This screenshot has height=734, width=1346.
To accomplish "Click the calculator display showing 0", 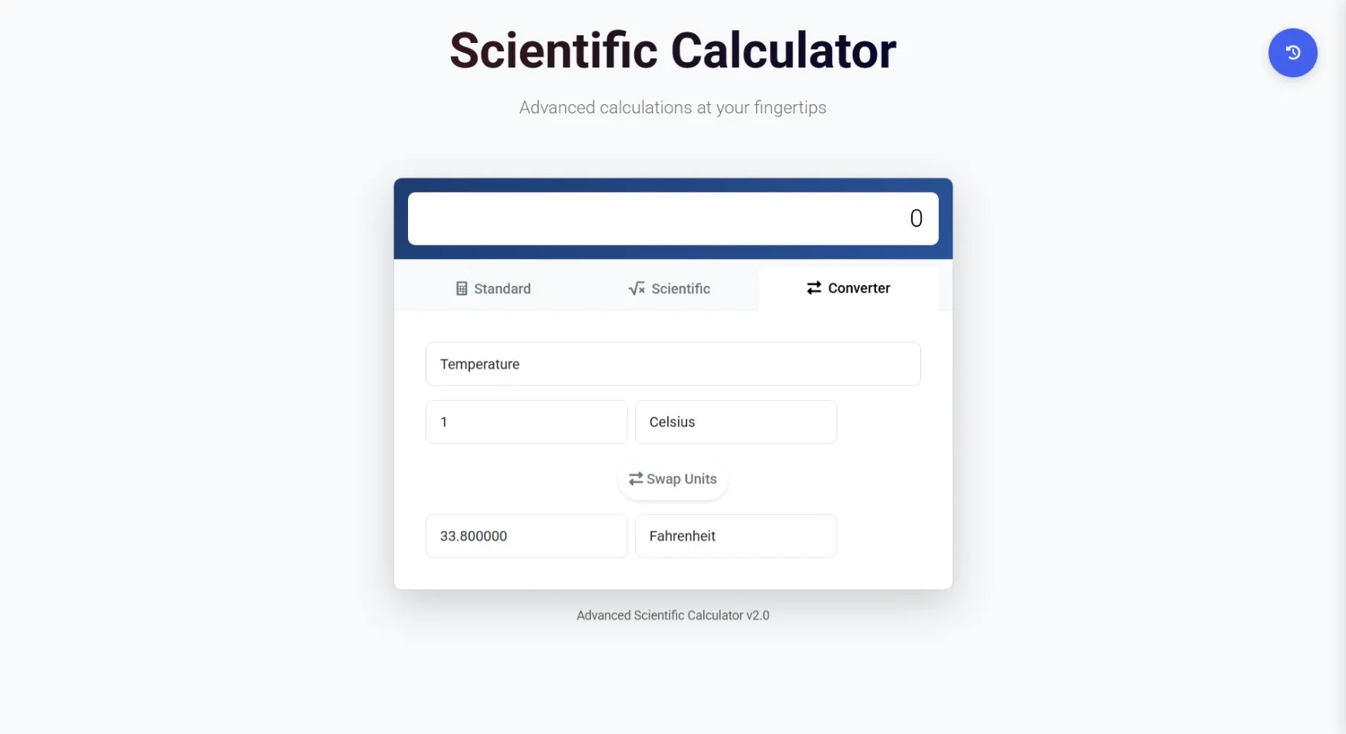I will tap(673, 218).
